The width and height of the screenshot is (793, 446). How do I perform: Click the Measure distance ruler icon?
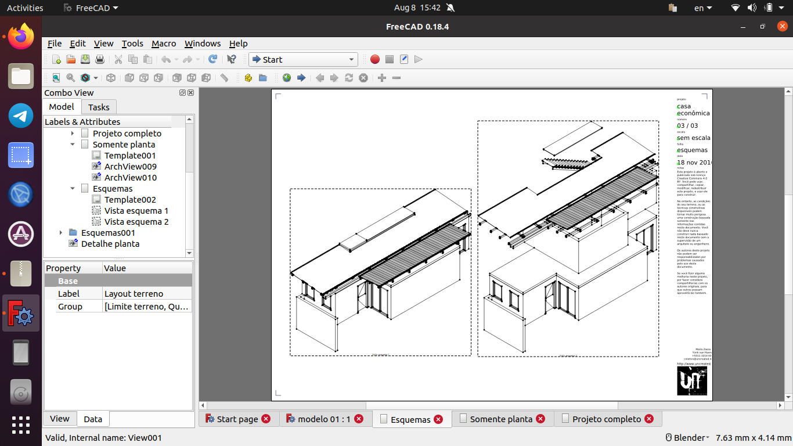point(224,78)
